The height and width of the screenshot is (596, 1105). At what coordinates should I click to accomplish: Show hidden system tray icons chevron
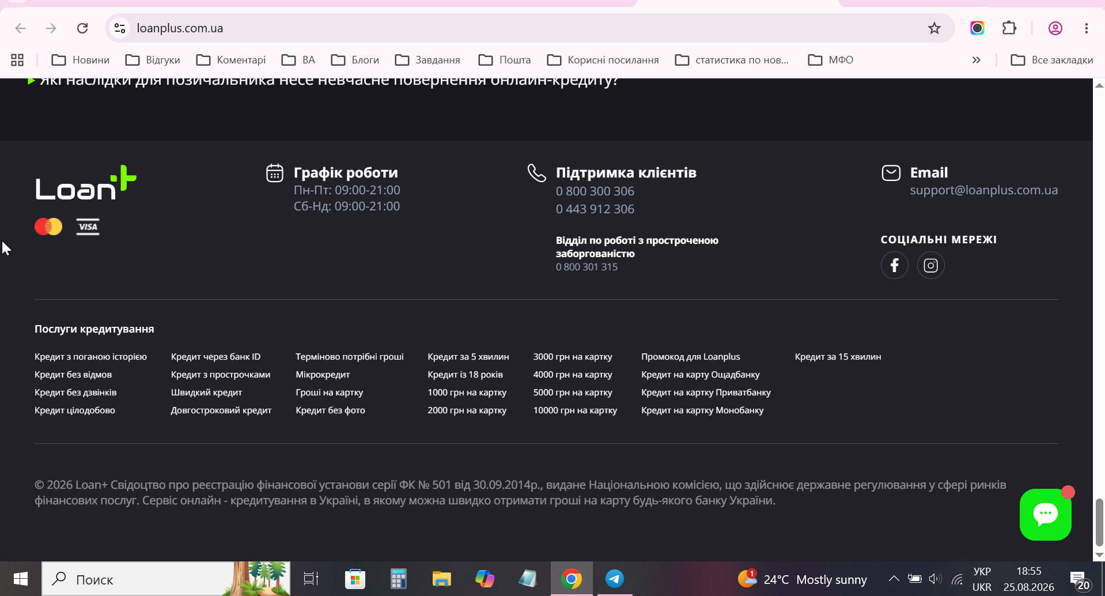(894, 579)
